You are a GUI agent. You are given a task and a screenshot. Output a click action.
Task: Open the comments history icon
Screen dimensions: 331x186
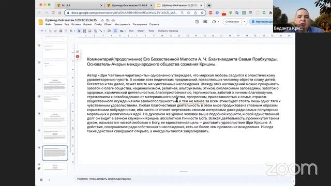tap(205, 22)
